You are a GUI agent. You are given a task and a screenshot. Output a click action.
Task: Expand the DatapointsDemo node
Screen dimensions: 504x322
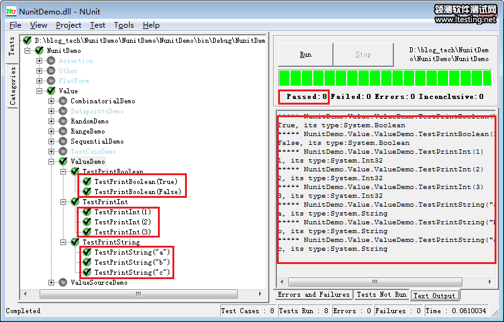point(51,111)
